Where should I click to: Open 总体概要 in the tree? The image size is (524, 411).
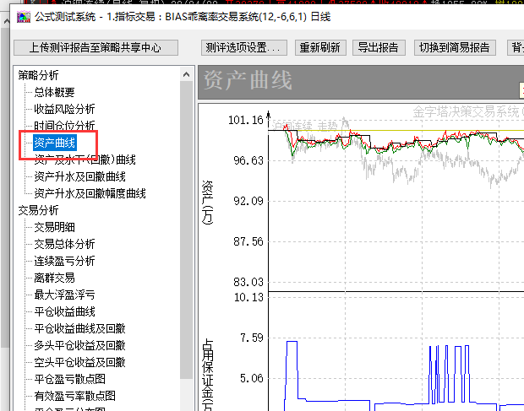tap(54, 92)
